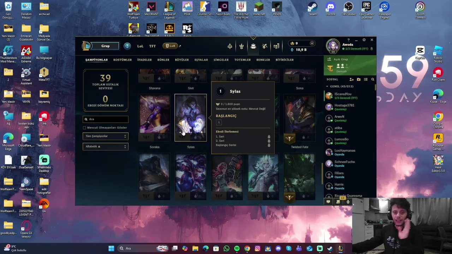This screenshot has width=452, height=254.
Task: Switch to the BÜYÜLER tab
Action: pos(182,60)
